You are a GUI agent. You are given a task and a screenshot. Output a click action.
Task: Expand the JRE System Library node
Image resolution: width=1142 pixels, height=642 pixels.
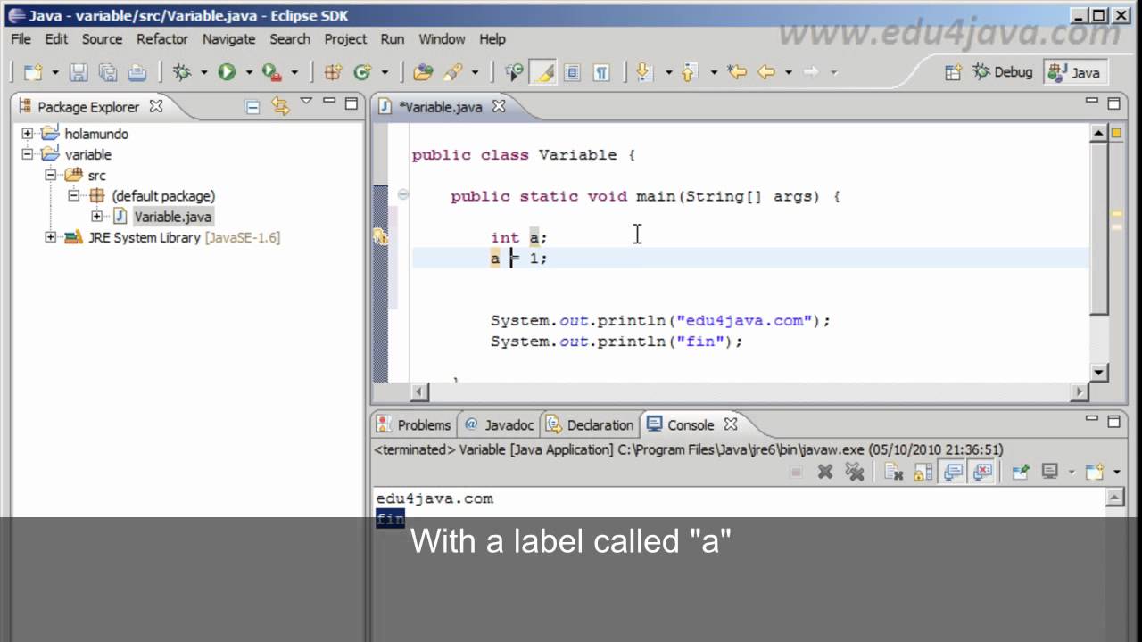[51, 237]
